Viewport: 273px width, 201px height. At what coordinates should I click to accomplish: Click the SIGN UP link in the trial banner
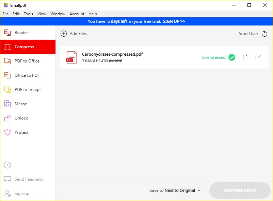pos(174,21)
